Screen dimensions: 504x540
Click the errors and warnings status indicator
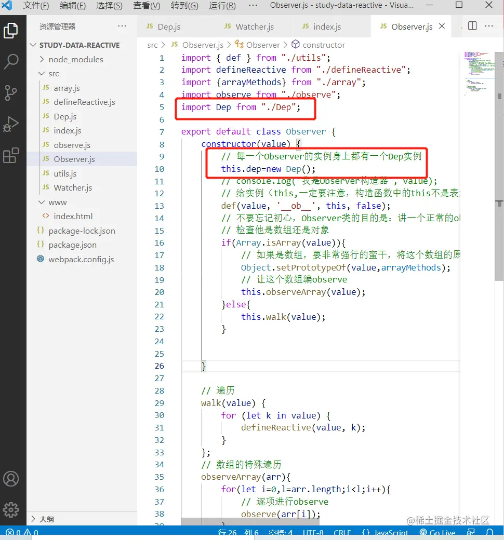22,532
